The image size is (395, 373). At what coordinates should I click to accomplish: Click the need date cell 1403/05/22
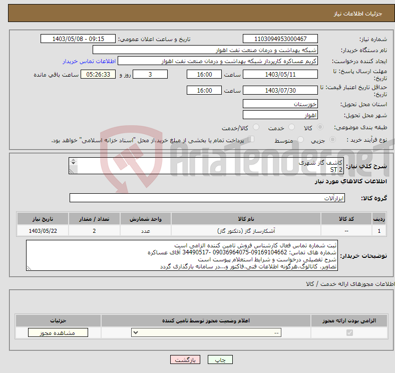(x=43, y=231)
